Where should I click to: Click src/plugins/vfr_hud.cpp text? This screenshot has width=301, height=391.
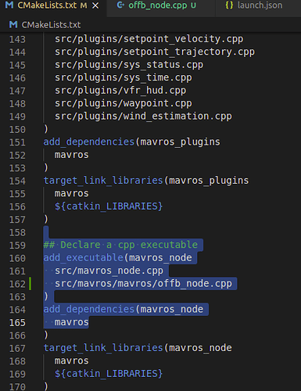point(120,91)
